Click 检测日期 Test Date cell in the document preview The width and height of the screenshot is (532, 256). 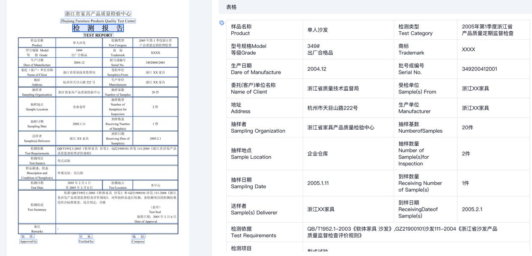[x=37, y=185]
